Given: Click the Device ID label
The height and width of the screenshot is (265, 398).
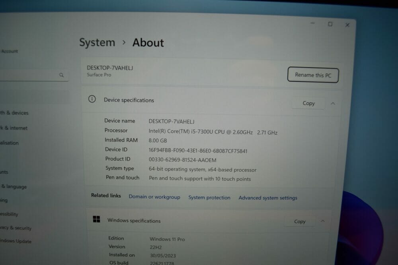Looking at the screenshot, I should (116, 149).
